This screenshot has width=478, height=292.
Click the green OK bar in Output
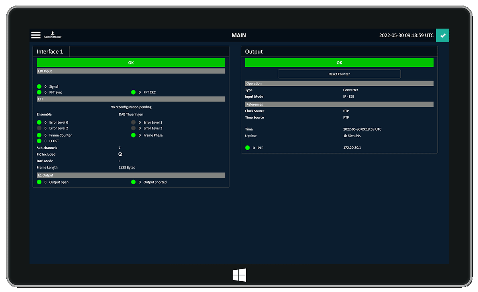tap(339, 63)
